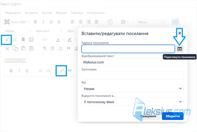Expand the Вміст CMS dropdown
197x132 pixels.
(17, 22)
